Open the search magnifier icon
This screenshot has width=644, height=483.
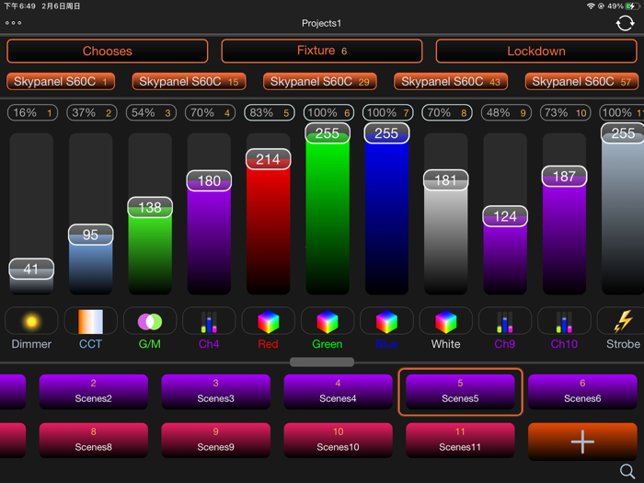tap(627, 471)
